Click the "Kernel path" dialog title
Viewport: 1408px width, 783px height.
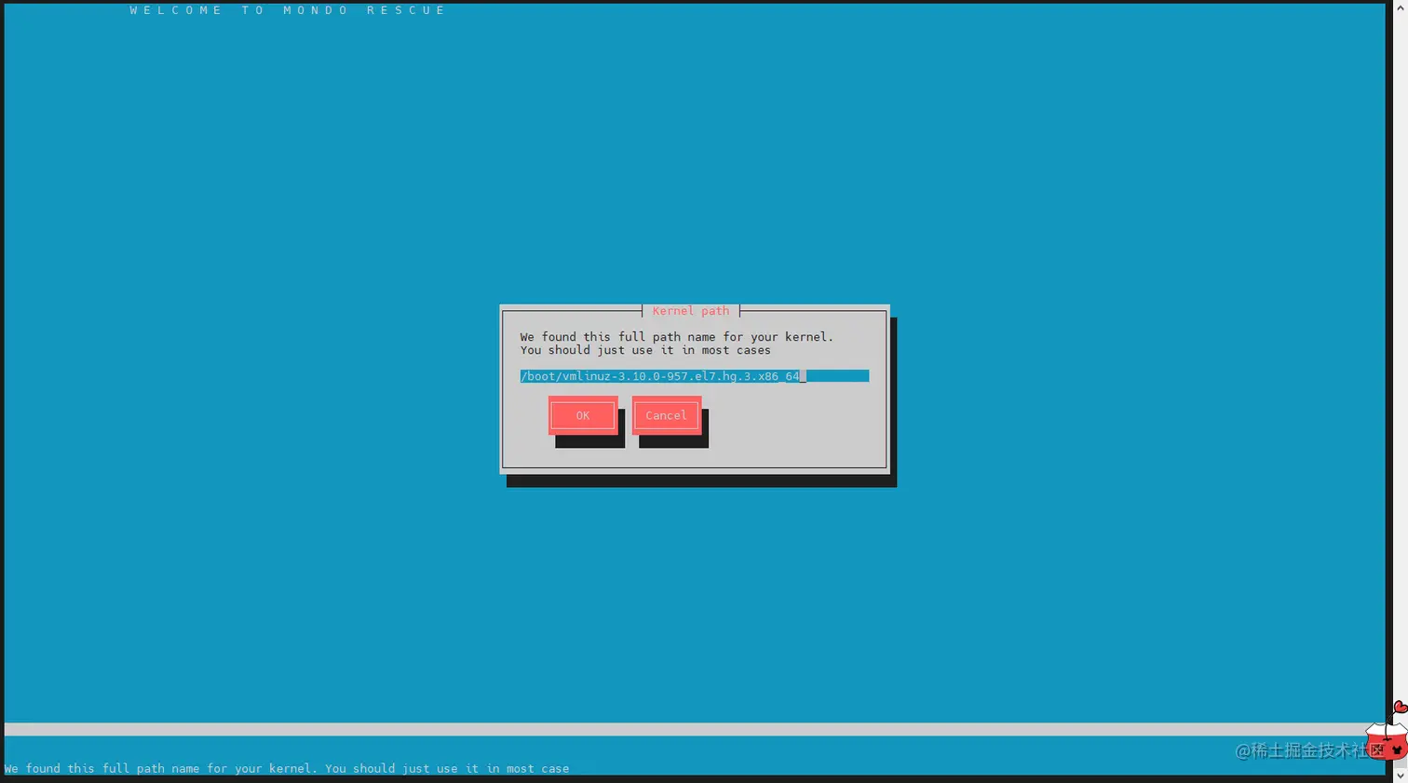[x=691, y=311]
